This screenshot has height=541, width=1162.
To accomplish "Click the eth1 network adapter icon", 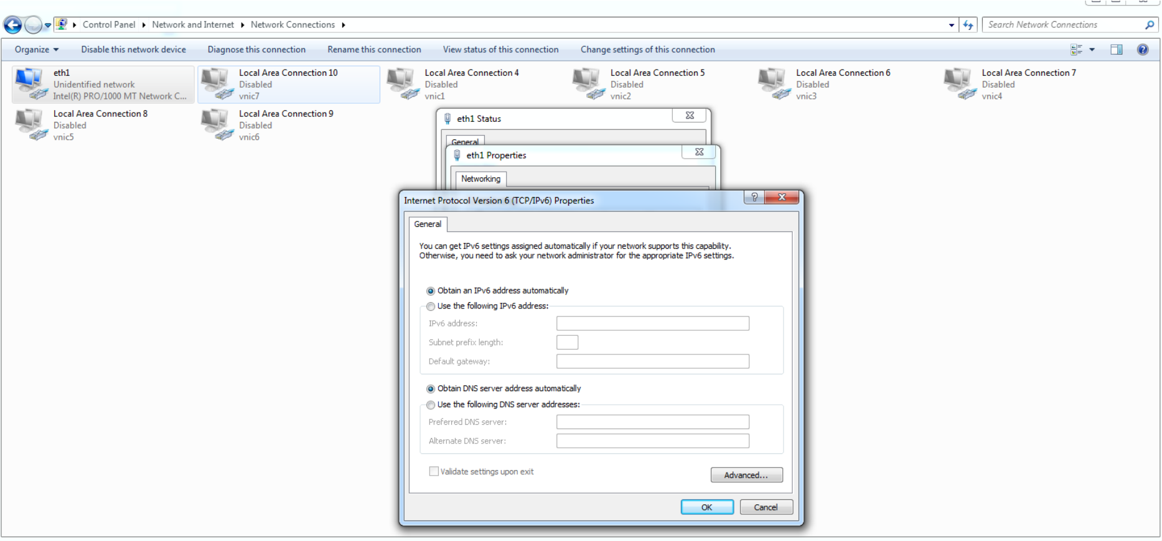I will point(30,84).
